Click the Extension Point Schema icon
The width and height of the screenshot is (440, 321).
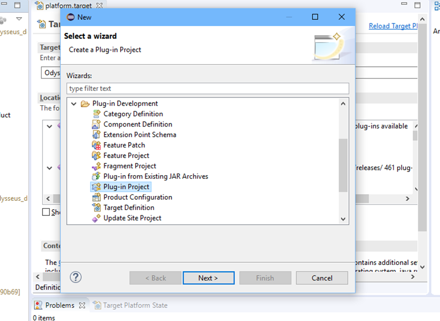tap(96, 134)
